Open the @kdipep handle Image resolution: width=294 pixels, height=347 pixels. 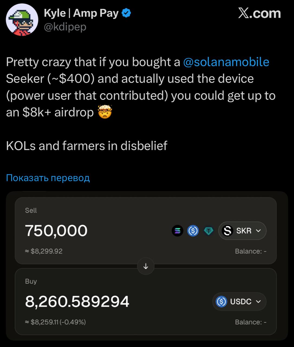(65, 27)
